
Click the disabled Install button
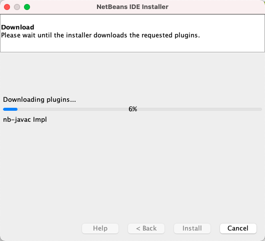[192, 229]
